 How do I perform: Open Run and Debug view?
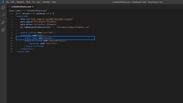pos(3,22)
